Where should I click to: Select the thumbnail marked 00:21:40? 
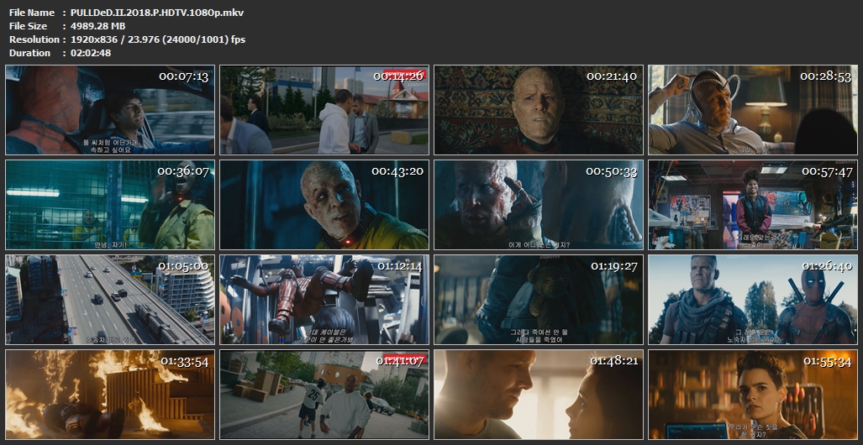pyautogui.click(x=539, y=110)
